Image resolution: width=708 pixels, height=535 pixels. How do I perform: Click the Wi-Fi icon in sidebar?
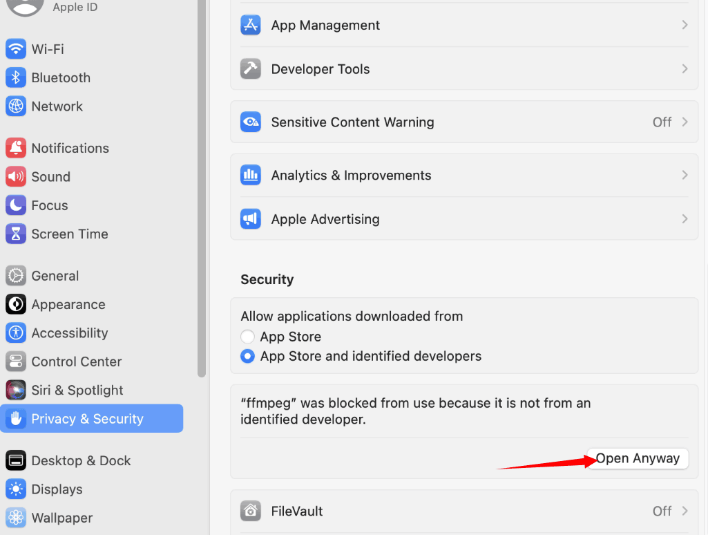click(16, 49)
